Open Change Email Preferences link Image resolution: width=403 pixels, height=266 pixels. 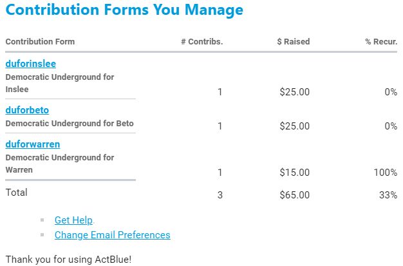point(112,235)
